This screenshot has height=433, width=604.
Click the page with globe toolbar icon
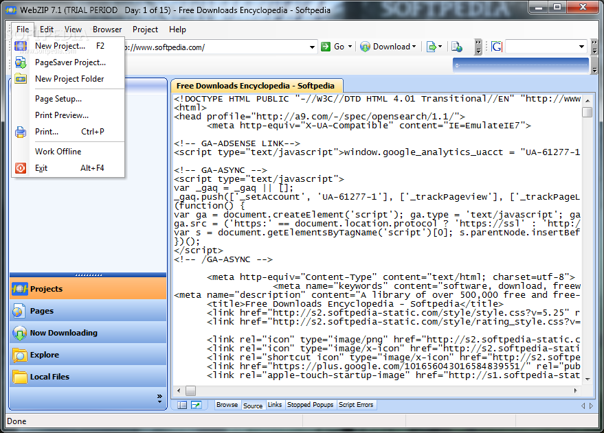coord(457,47)
